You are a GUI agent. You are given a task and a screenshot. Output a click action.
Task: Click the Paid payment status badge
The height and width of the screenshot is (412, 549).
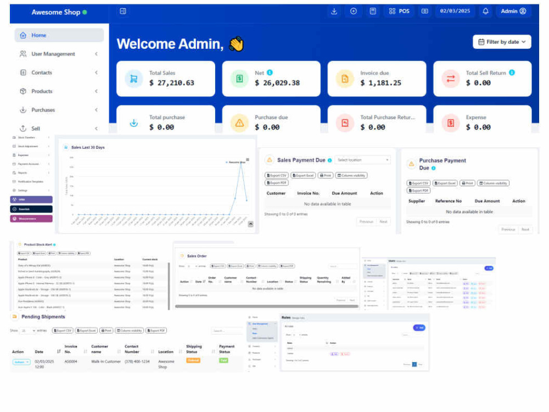pyautogui.click(x=223, y=360)
